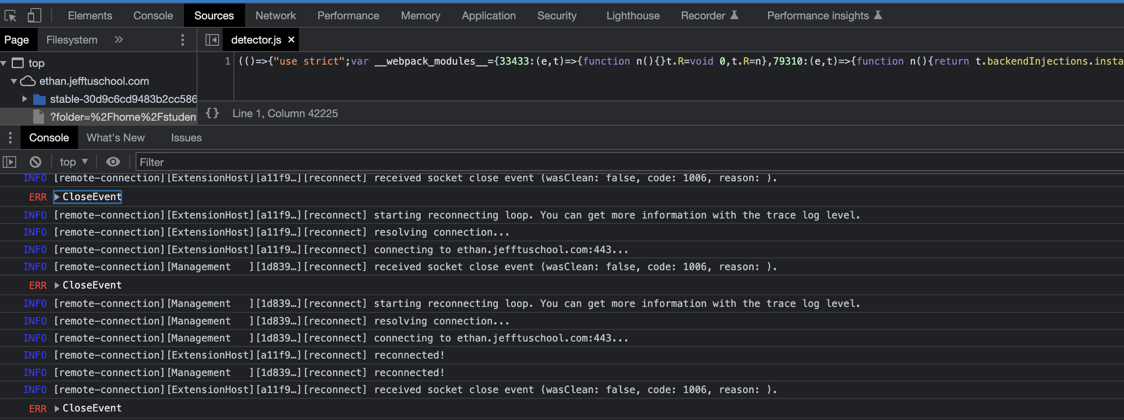Expand the stable-30d9c6cd folder
Viewport: 1124px width, 420px height.
point(25,99)
